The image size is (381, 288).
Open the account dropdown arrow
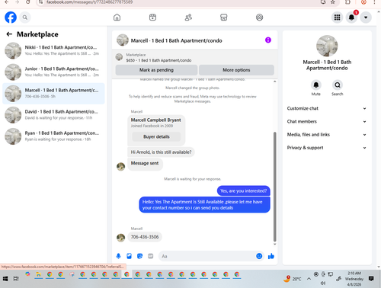pyautogui.click(x=366, y=18)
